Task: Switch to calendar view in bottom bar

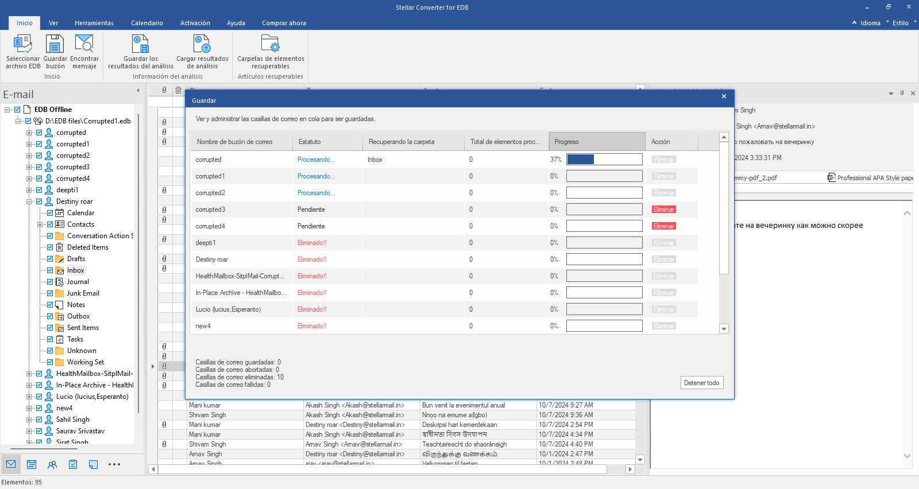Action: click(32, 464)
